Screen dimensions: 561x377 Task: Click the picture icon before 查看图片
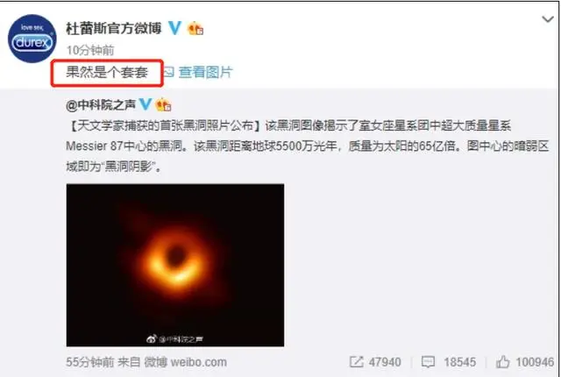[x=168, y=72]
